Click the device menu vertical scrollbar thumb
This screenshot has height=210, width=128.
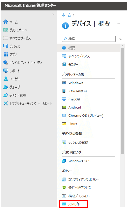tap(122, 101)
